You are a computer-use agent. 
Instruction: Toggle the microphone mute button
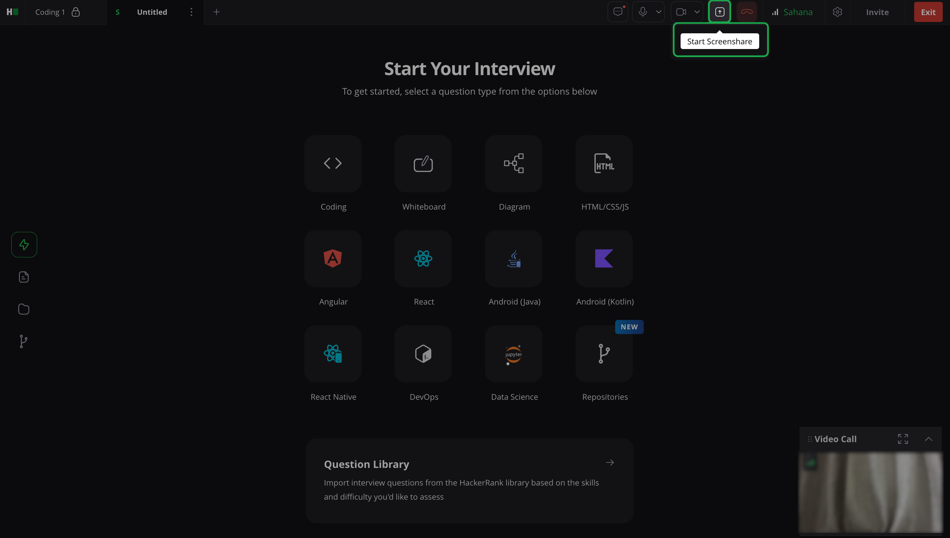click(643, 12)
